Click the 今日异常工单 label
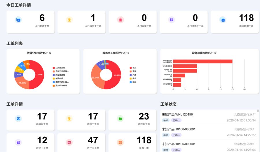 pyautogui.click(x=144, y=26)
